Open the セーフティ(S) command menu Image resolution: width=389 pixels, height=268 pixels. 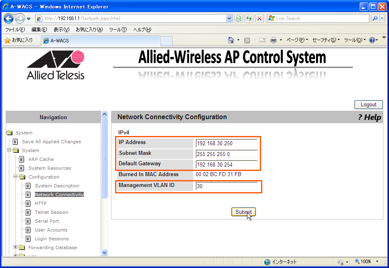click(x=326, y=40)
